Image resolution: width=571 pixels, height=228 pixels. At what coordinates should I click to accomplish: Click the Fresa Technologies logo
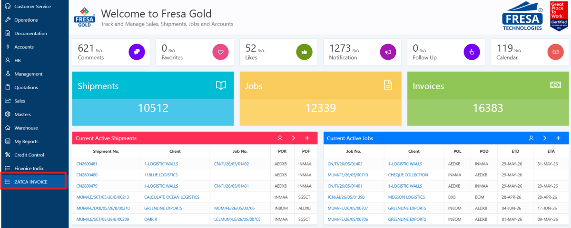pyautogui.click(x=522, y=17)
